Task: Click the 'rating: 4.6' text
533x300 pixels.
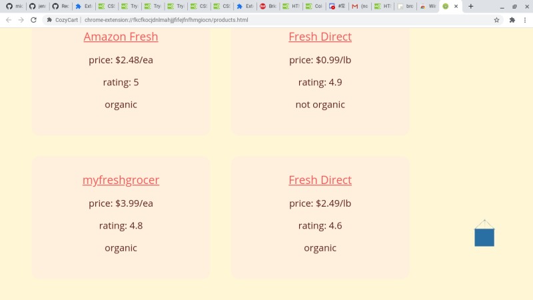Action: (320, 225)
